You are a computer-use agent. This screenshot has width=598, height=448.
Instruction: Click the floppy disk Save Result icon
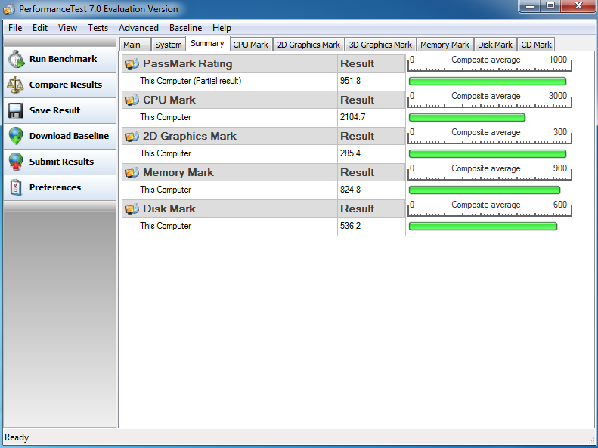click(x=15, y=110)
